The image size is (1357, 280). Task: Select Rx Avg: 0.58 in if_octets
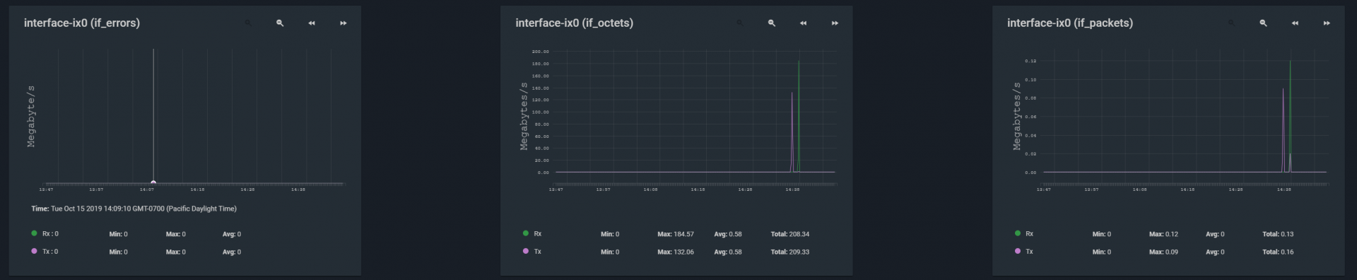(728, 234)
